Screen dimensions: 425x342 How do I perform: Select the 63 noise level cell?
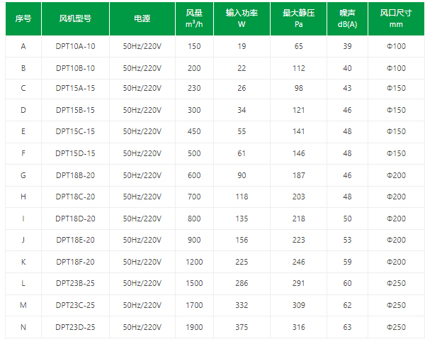348,327
